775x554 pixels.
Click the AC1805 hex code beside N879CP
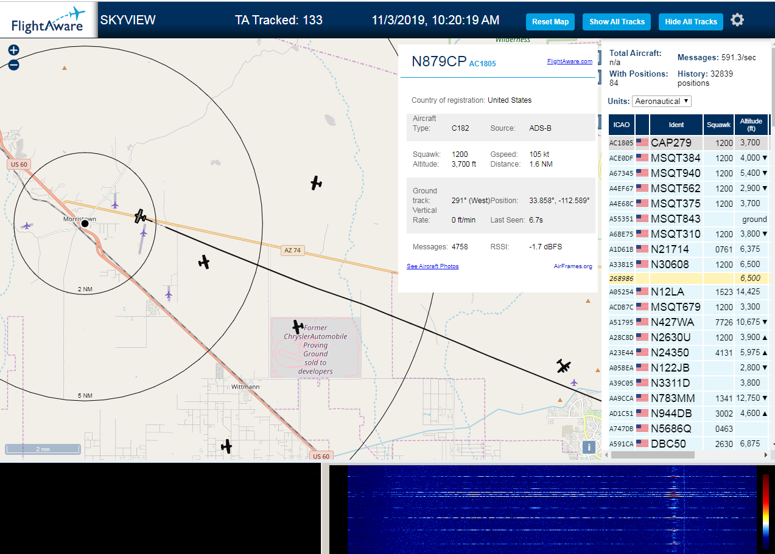pyautogui.click(x=482, y=63)
